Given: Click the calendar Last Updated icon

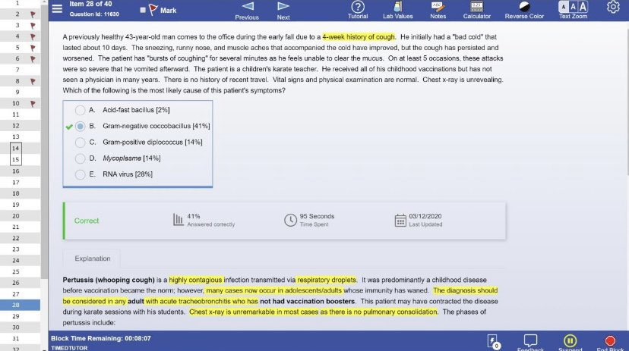Looking at the screenshot, I should [400, 220].
